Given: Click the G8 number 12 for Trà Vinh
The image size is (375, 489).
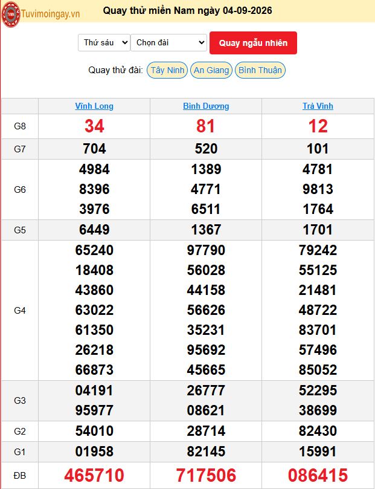Looking at the screenshot, I should tap(318, 126).
